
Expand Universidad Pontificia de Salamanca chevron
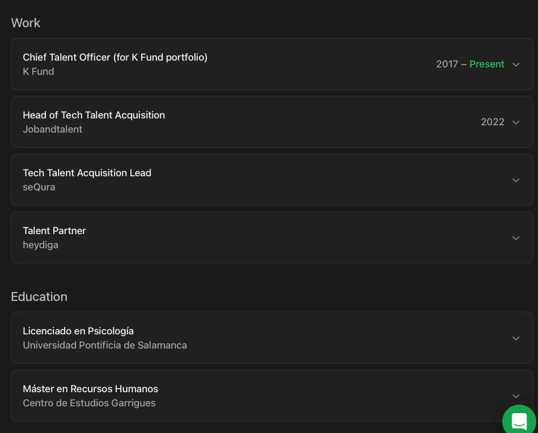coord(515,338)
